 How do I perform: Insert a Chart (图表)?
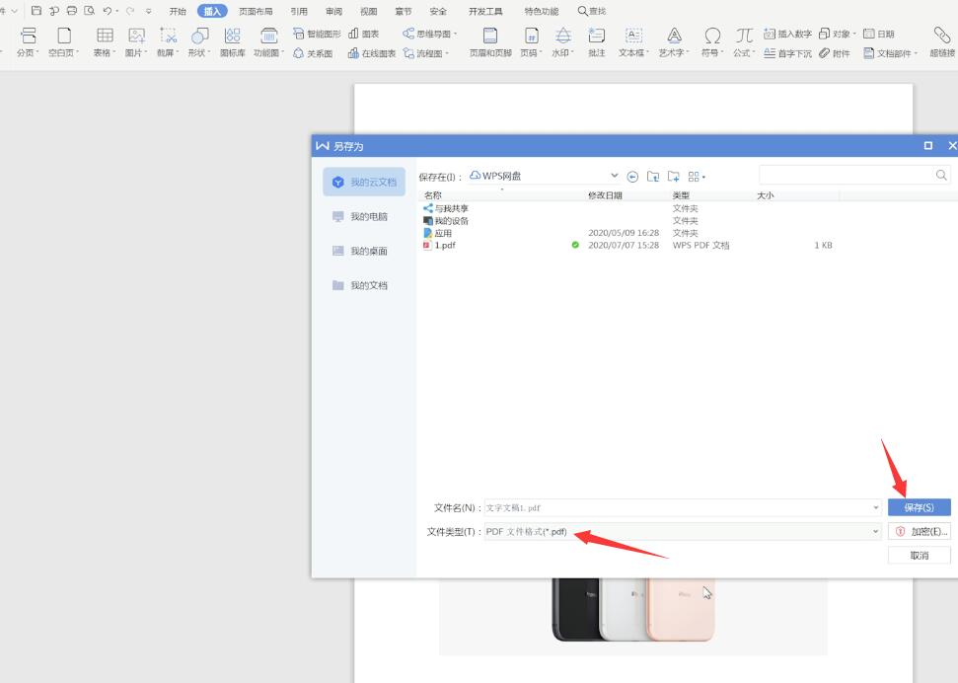pos(363,34)
